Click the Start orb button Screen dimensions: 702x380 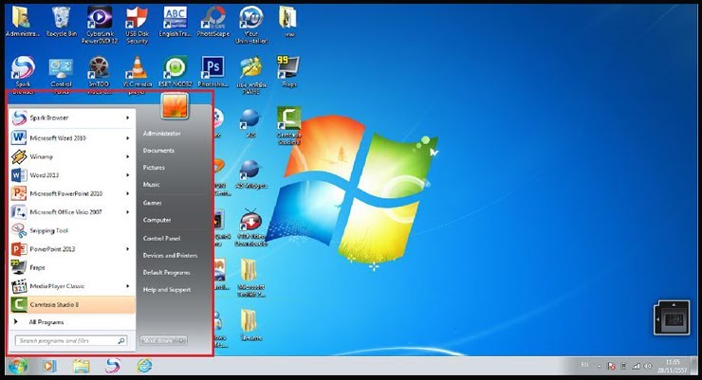click(17, 365)
